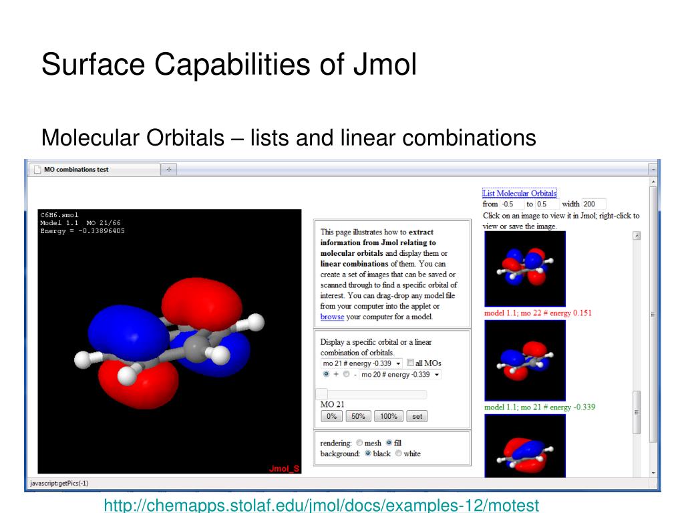Select the minus combination radio button
Viewport: 684px width, 513px height.
346,374
